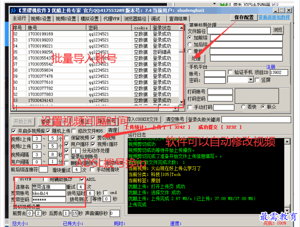Click the 清理 button
The height and width of the screenshot is (227, 300).
pyautogui.click(x=112, y=130)
